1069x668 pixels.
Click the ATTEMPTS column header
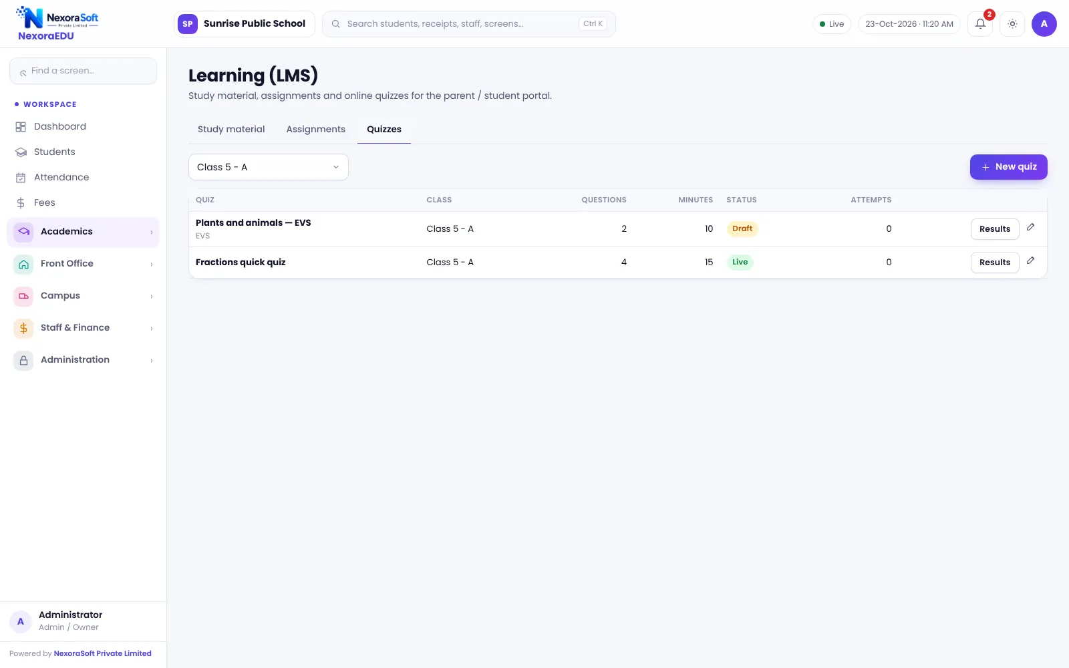(871, 200)
